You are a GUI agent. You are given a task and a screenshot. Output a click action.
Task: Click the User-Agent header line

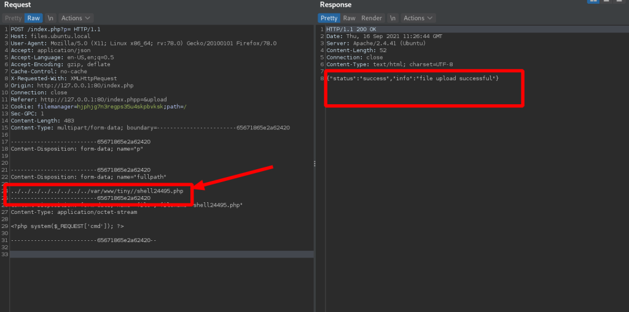(x=144, y=44)
